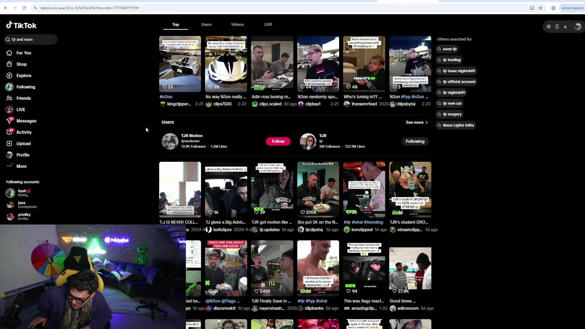Click the TikTok logo
Image resolution: width=585 pixels, height=329 pixels.
(x=21, y=26)
